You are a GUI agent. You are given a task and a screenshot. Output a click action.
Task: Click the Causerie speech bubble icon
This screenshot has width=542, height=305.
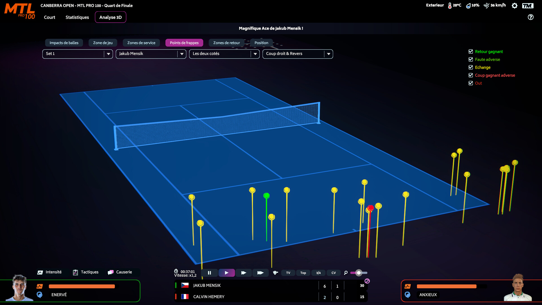click(111, 272)
